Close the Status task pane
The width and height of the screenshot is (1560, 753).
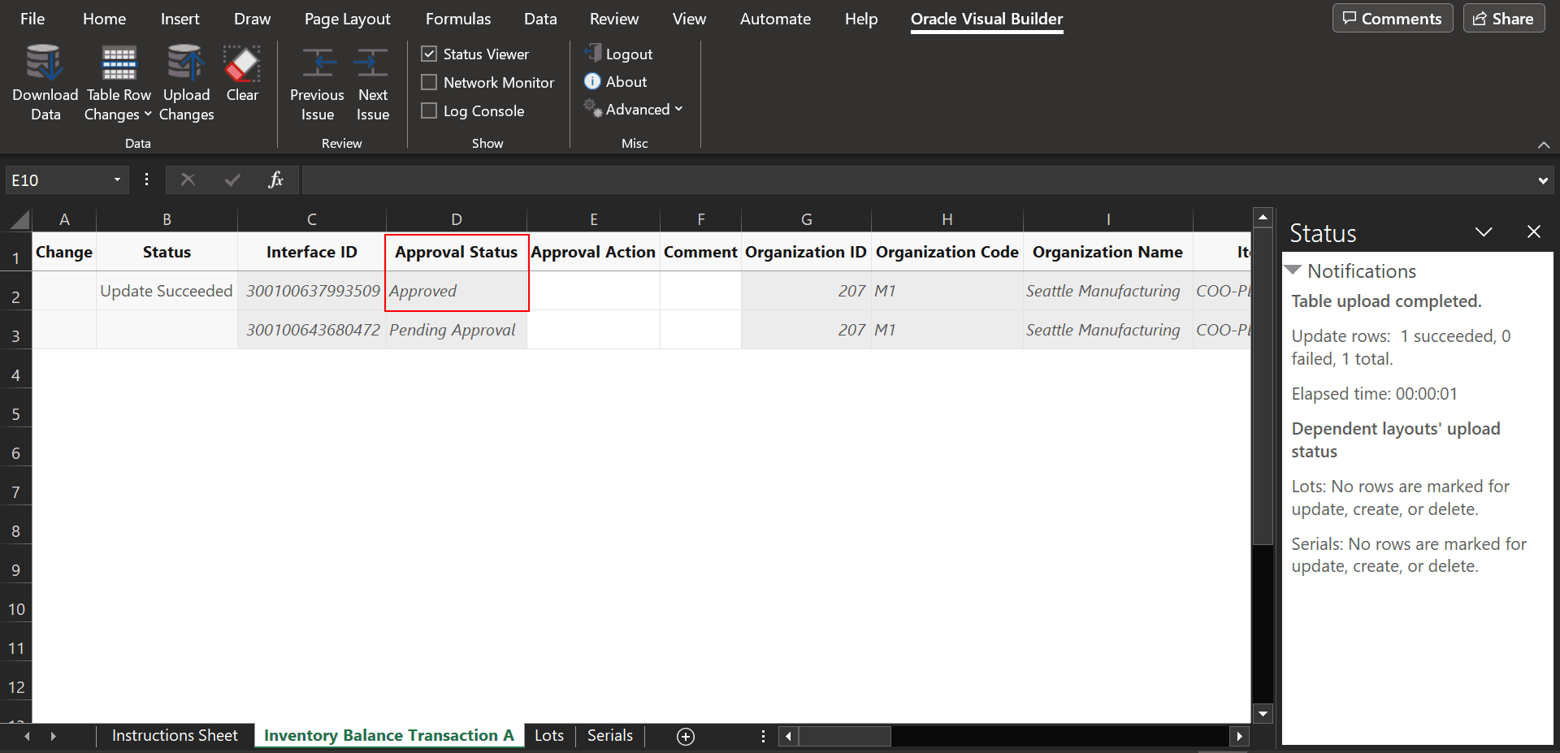(1534, 232)
